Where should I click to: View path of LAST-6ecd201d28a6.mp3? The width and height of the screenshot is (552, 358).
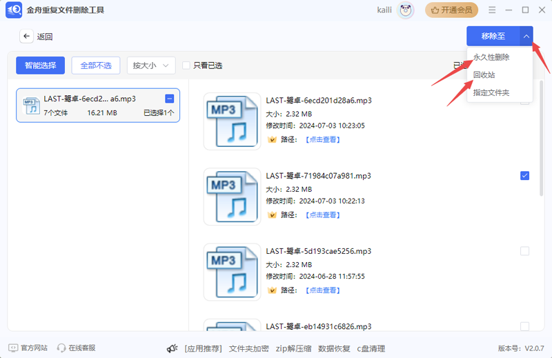pyautogui.click(x=323, y=139)
